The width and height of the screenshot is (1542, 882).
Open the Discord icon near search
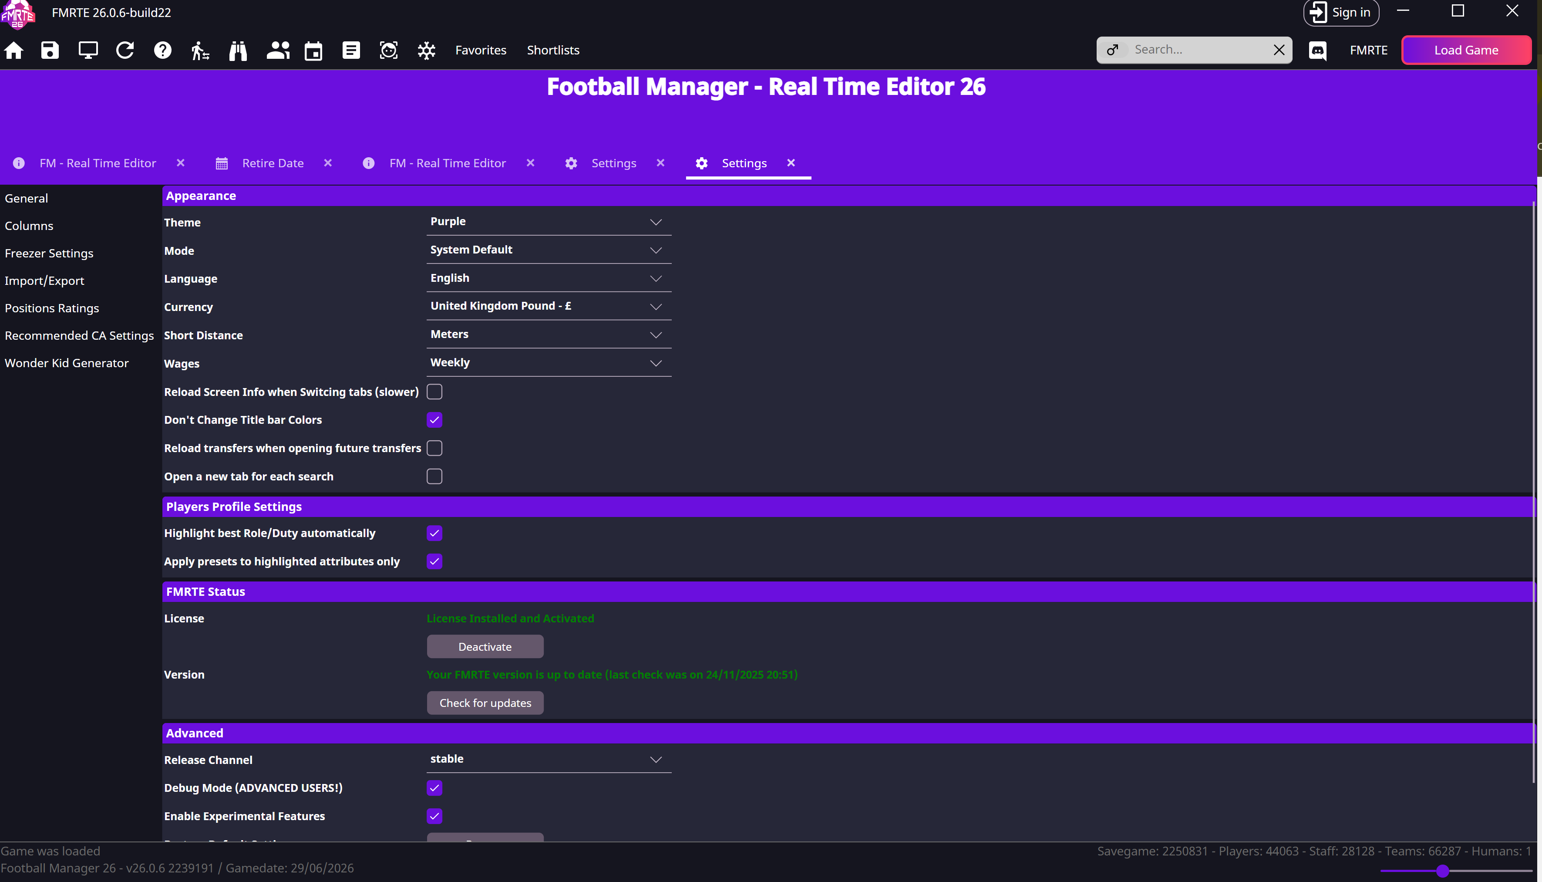coord(1317,50)
